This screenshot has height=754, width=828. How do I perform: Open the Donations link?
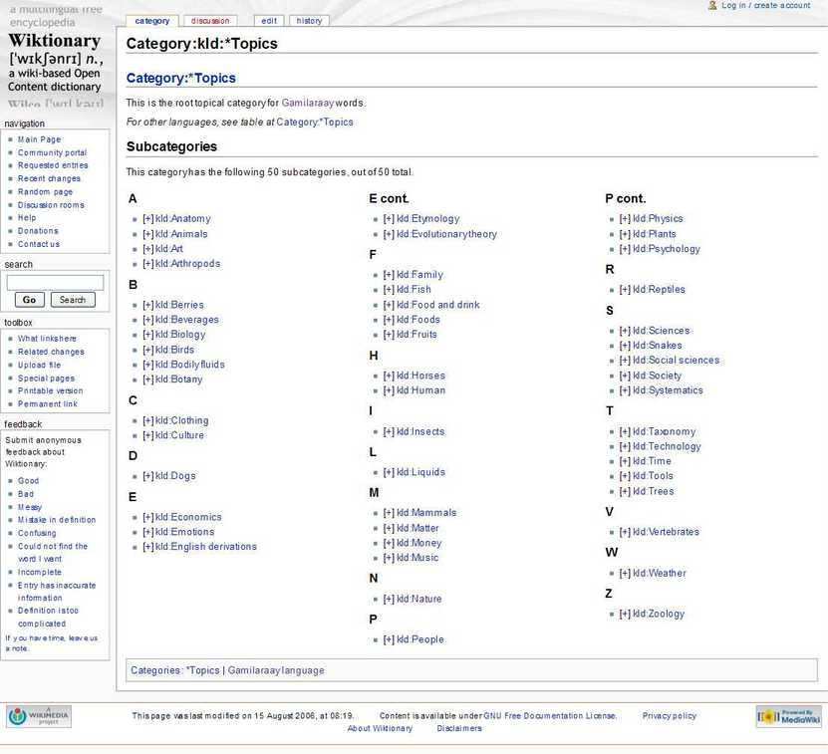pos(38,231)
